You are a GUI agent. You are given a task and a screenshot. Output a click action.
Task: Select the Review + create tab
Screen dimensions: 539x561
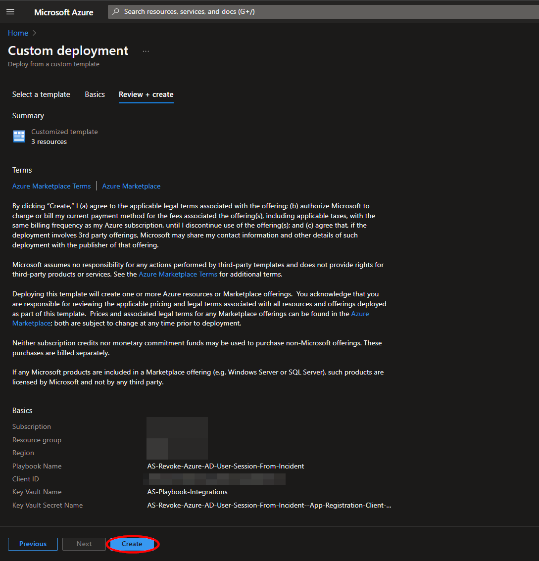[x=146, y=94]
